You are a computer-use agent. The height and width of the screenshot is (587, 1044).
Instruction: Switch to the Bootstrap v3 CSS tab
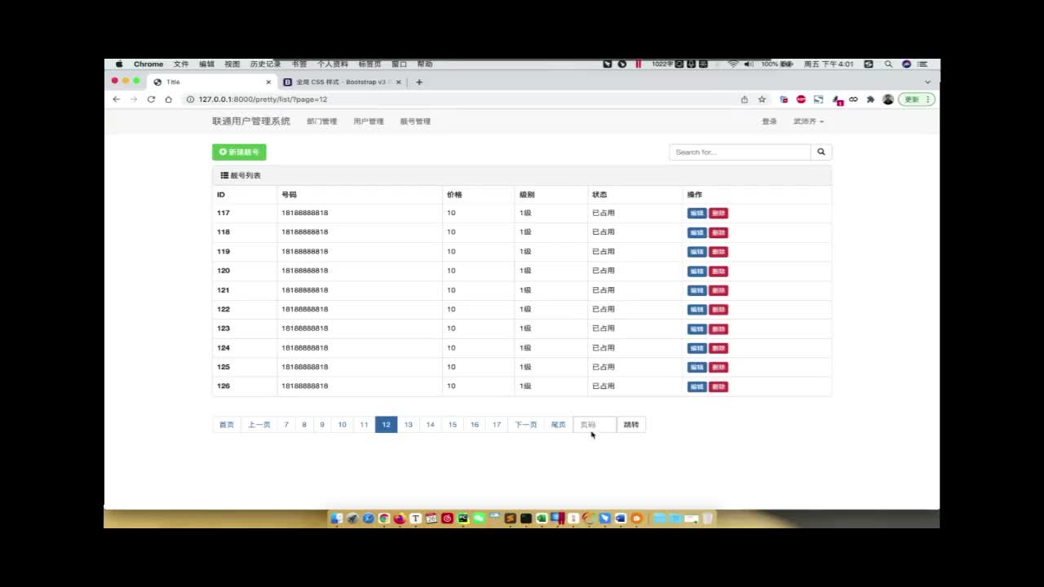tap(341, 82)
